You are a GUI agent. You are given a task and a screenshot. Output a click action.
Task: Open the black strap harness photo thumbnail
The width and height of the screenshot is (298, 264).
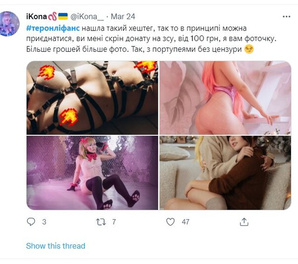[92, 98]
